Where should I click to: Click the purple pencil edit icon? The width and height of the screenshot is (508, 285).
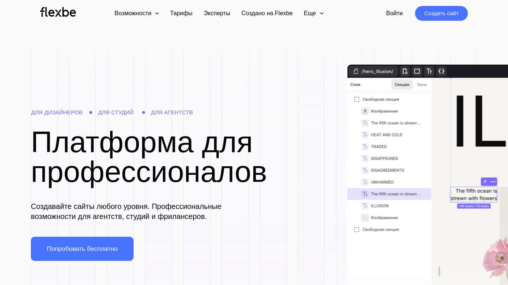point(485,181)
